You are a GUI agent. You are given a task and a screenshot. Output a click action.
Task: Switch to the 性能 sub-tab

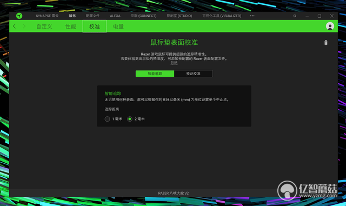[x=71, y=26]
